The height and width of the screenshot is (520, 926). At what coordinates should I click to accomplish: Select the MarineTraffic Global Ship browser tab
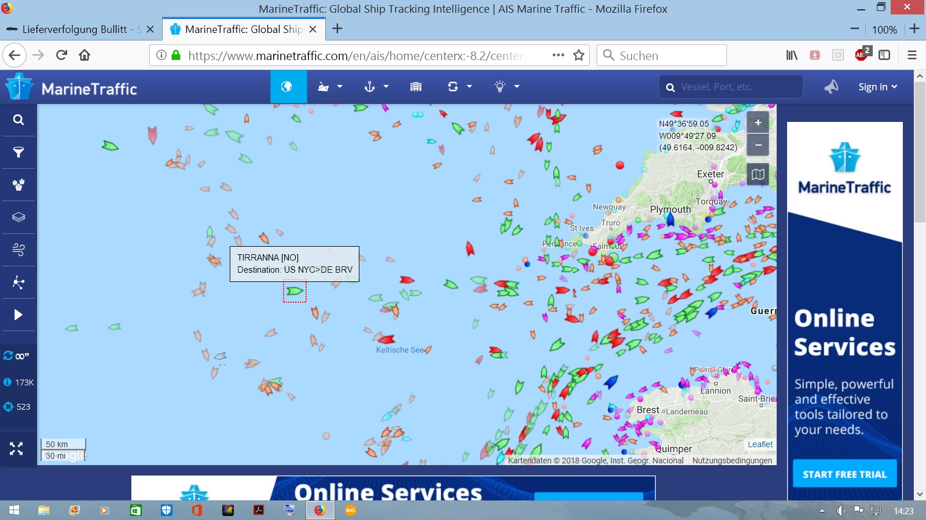point(244,29)
